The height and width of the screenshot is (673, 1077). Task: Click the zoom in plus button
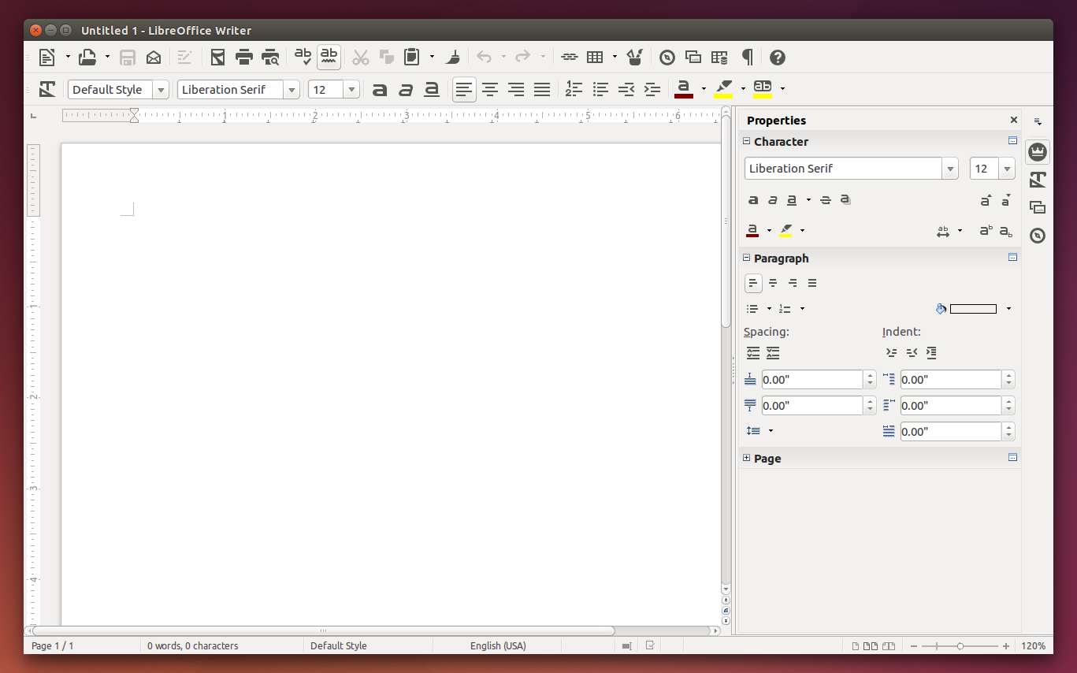pyautogui.click(x=1006, y=646)
